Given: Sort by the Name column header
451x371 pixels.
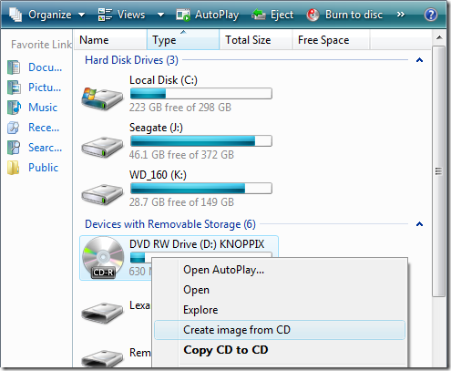Looking at the screenshot, I should click(110, 40).
